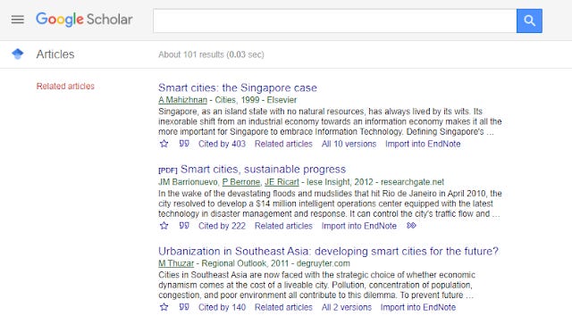Open author P Berrone profile
Viewport: 572px width, 324px height.
point(241,182)
